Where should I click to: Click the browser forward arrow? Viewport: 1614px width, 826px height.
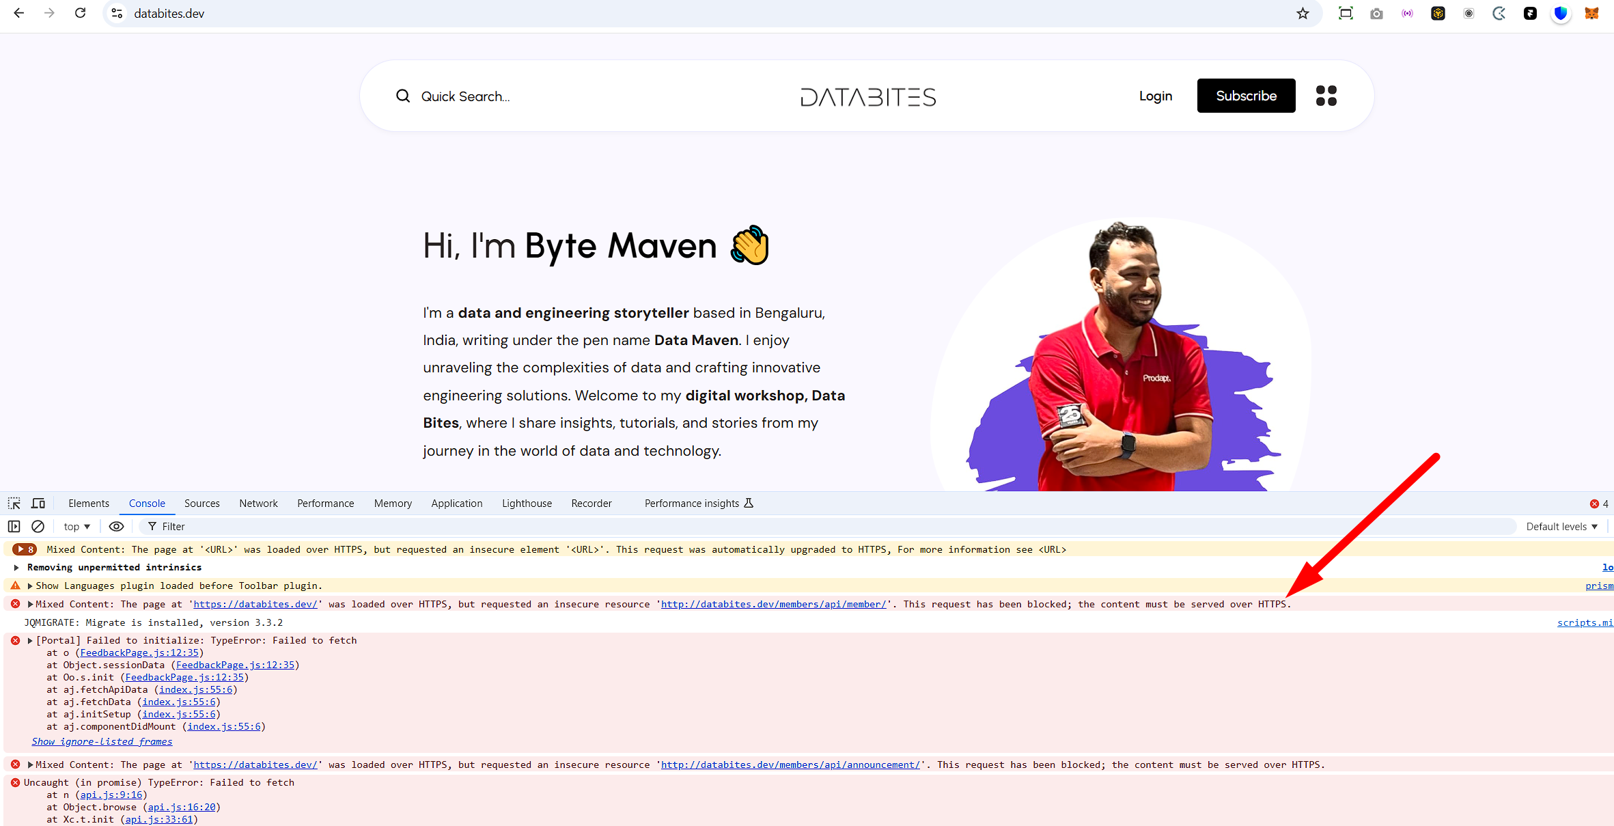coord(49,13)
